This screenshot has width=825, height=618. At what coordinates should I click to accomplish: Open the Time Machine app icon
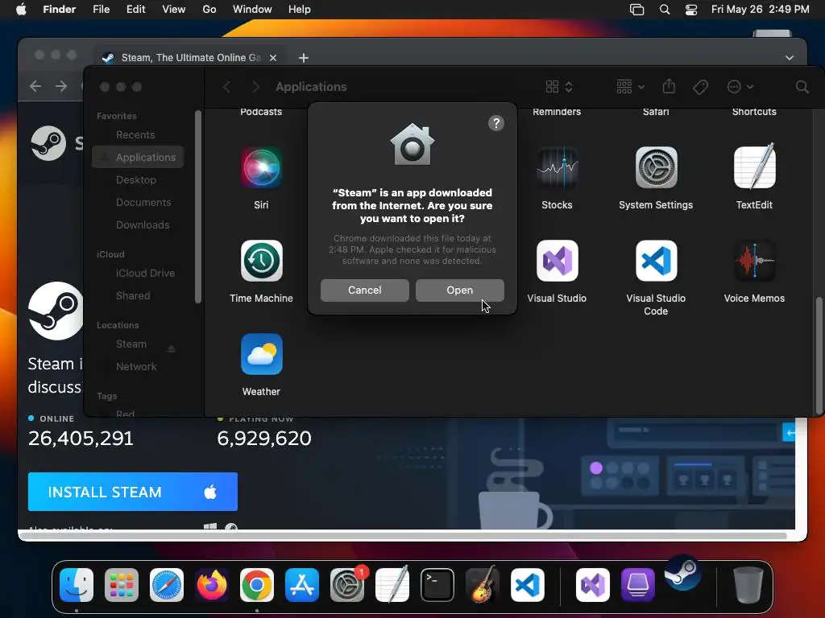[262, 262]
